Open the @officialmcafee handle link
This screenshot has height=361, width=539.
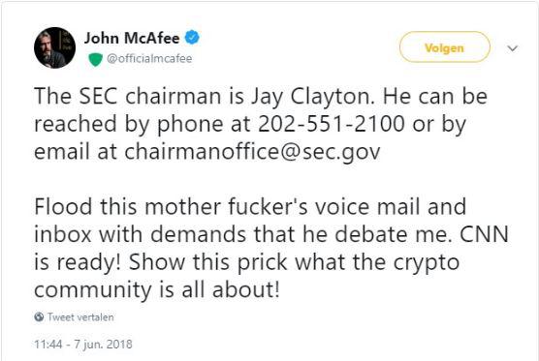tap(149, 59)
